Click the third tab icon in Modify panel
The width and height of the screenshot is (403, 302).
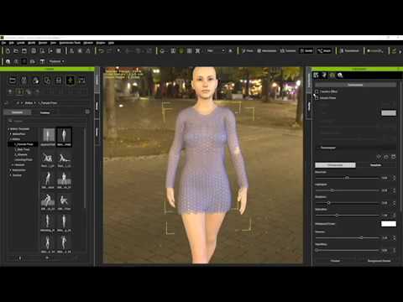point(332,75)
